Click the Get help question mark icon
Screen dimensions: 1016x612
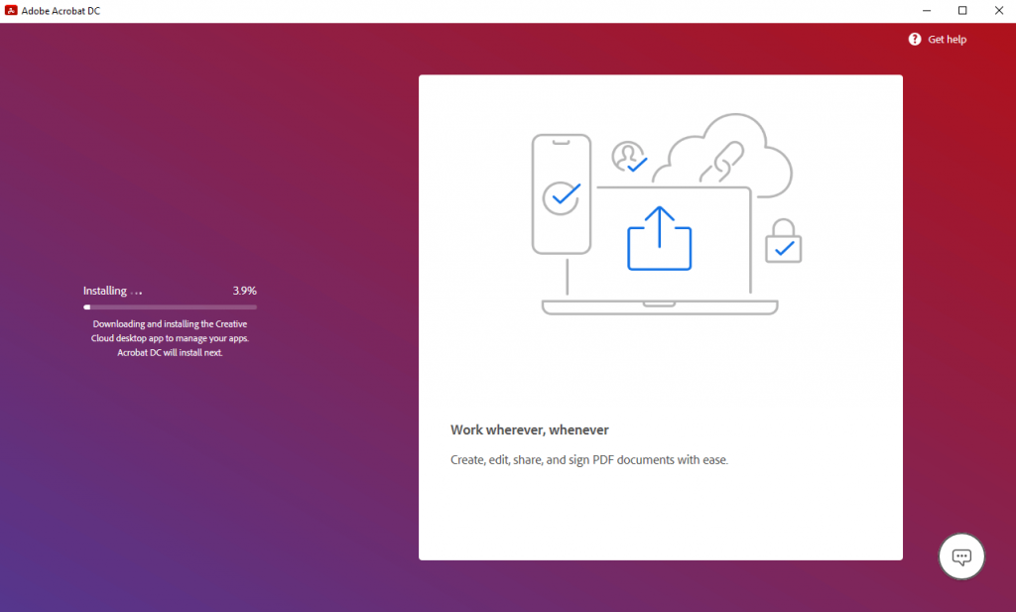click(x=914, y=40)
